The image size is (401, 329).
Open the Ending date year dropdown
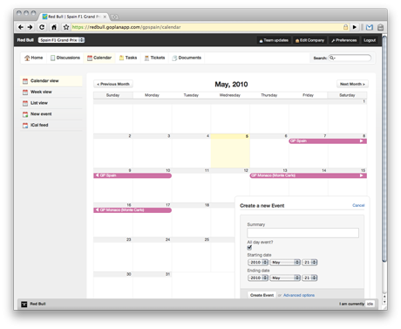(258, 278)
